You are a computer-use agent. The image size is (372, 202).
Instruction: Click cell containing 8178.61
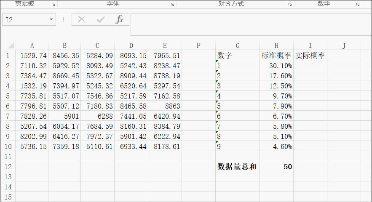(x=165, y=146)
